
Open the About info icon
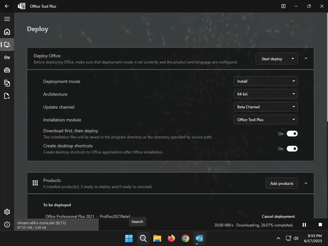(7, 225)
